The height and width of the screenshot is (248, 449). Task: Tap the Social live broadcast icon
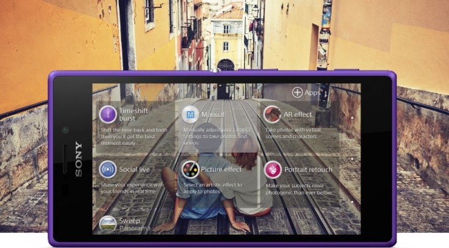[107, 169]
